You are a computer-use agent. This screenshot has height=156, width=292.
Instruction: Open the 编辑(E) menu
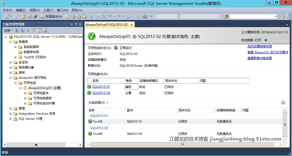click(21, 10)
